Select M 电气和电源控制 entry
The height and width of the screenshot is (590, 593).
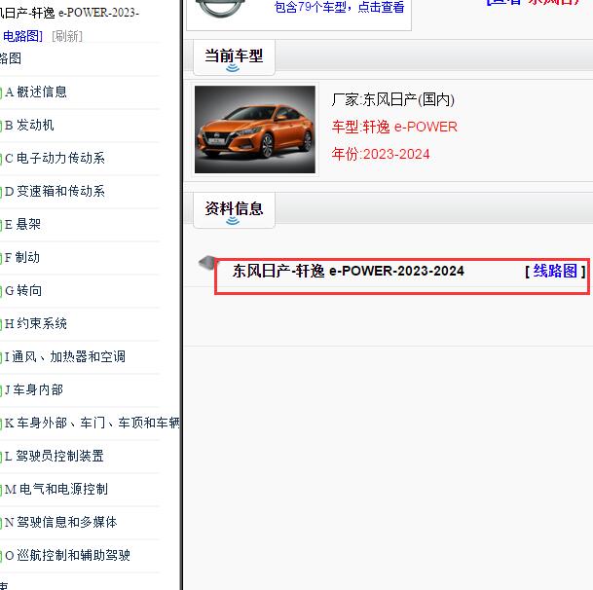click(56, 489)
